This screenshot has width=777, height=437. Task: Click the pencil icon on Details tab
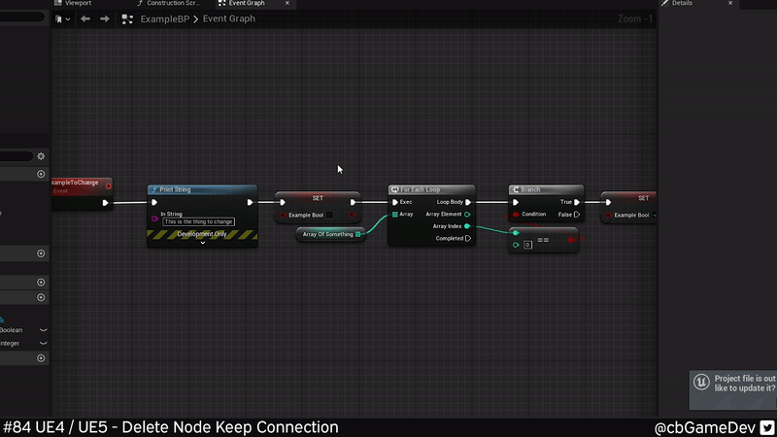tap(664, 4)
